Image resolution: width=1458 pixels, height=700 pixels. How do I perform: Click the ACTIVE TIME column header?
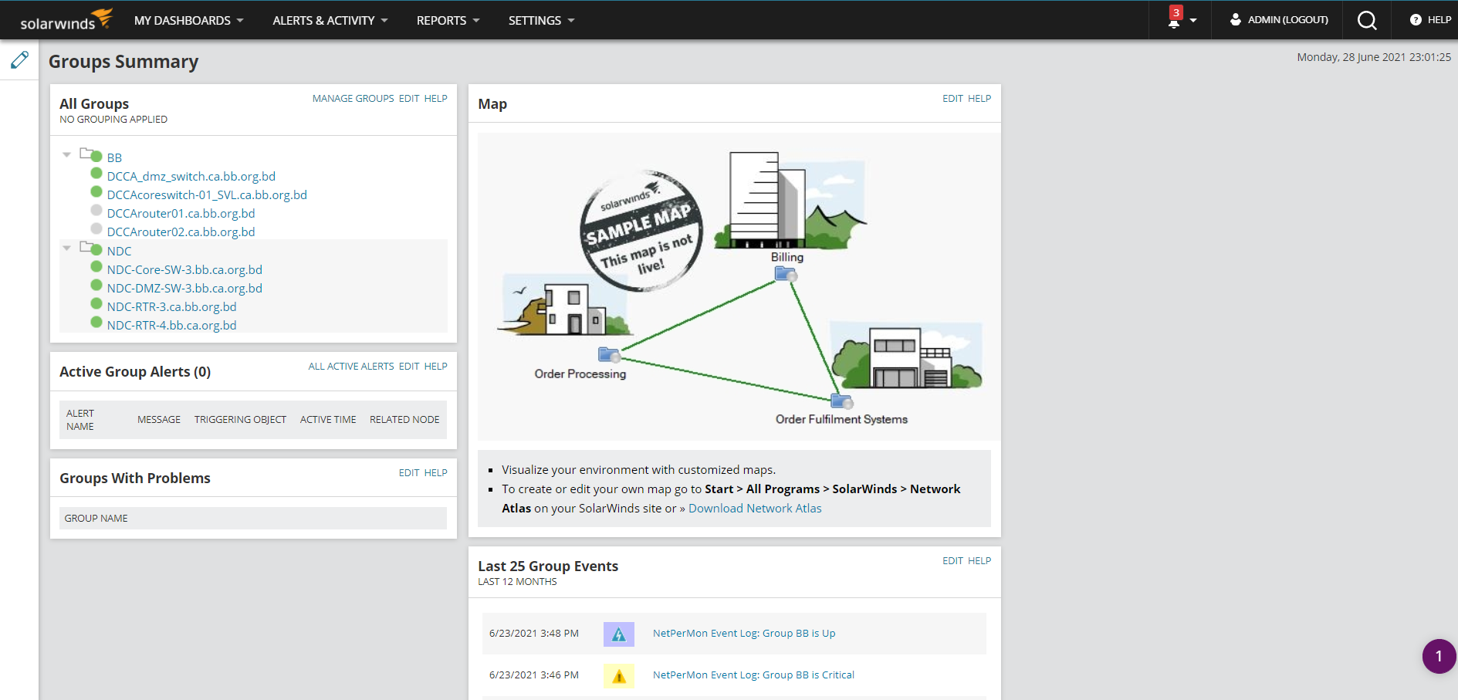328,420
